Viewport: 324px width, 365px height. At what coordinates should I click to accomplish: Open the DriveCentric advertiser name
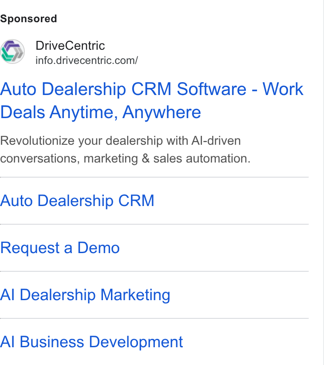click(x=70, y=45)
